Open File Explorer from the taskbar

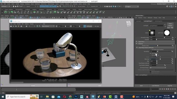47,97
